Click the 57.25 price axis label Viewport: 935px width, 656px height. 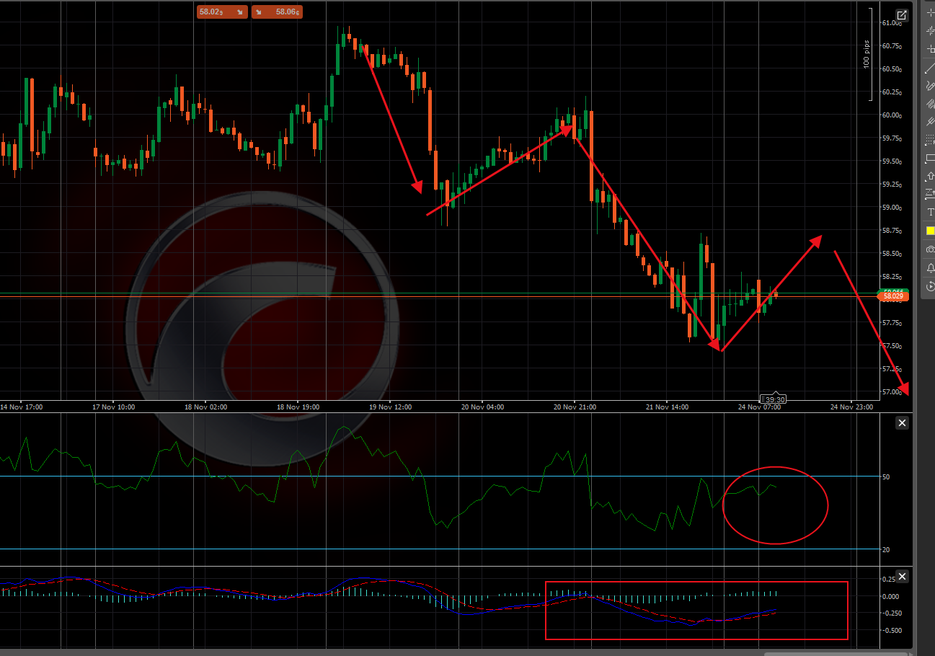tap(892, 369)
